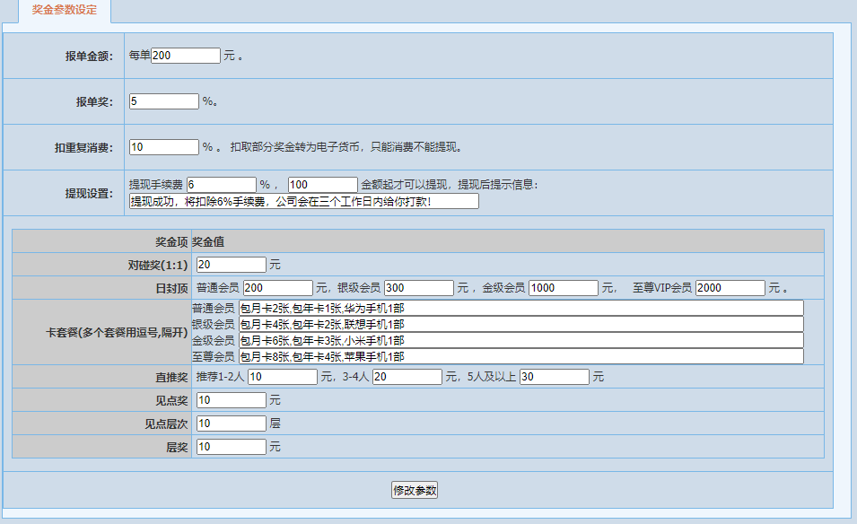The image size is (857, 524).
Task: Select the 推荐1-2人 direct referral input
Action: click(283, 377)
